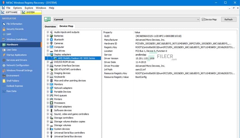Open User Data section
The height and width of the screenshot is (138, 240).
point(11,50)
